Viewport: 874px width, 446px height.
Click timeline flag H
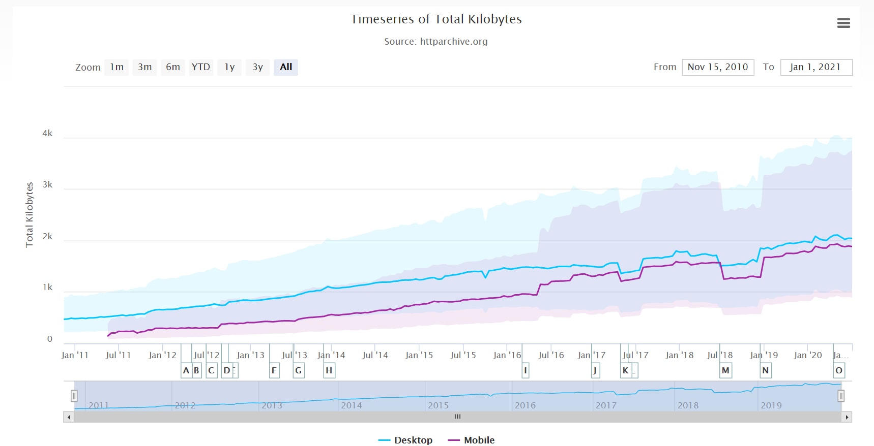pyautogui.click(x=329, y=370)
